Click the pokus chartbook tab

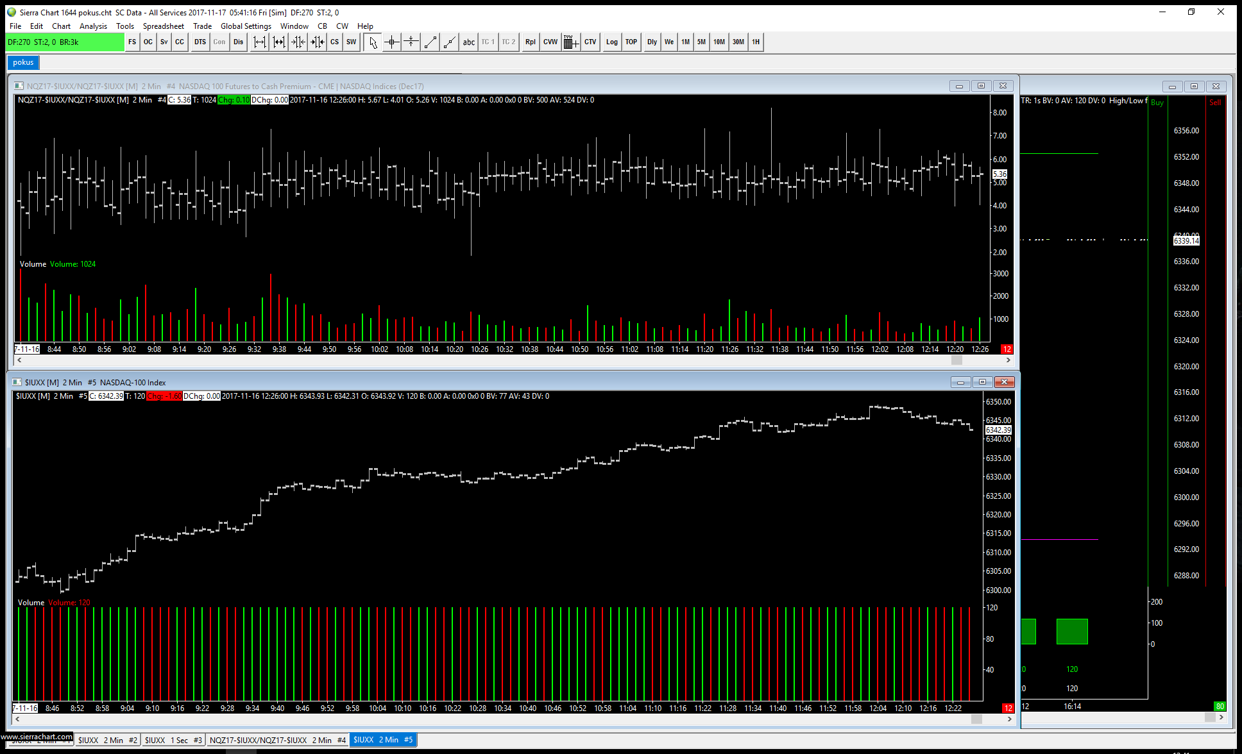tap(23, 62)
